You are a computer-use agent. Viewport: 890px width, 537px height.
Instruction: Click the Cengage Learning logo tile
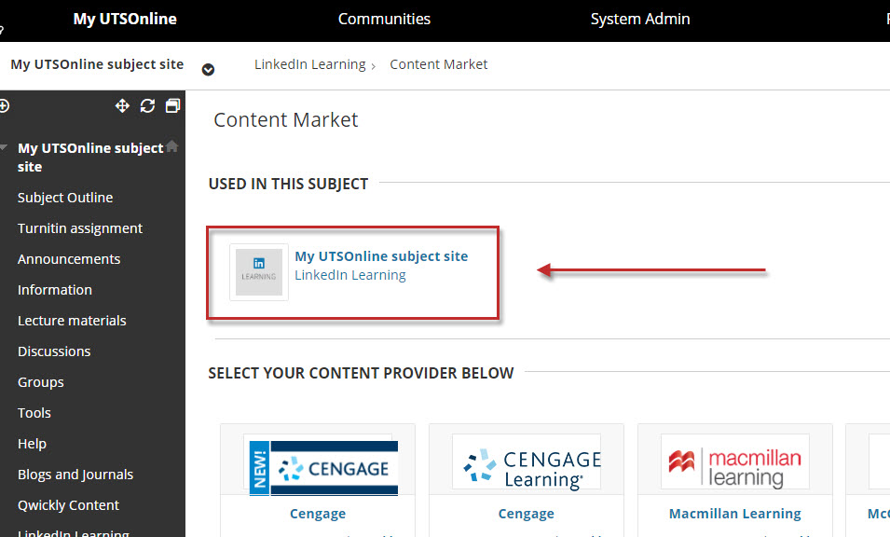pos(527,461)
